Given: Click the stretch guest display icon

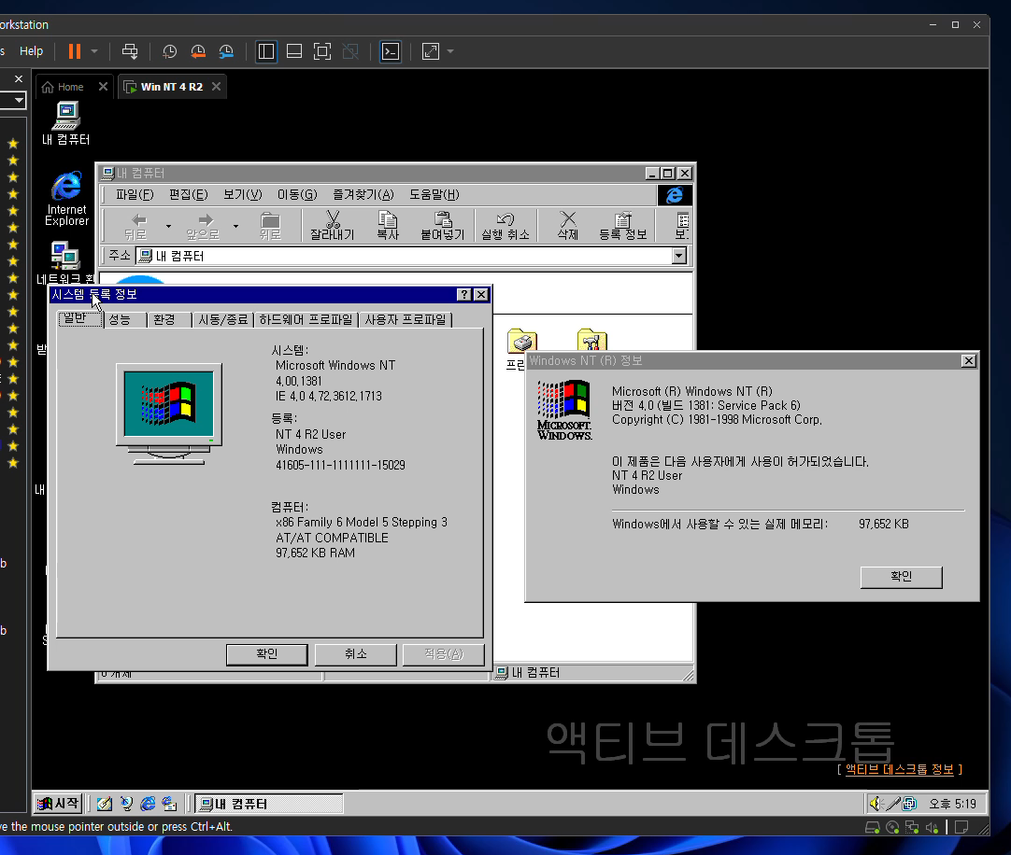Looking at the screenshot, I should coord(431,51).
